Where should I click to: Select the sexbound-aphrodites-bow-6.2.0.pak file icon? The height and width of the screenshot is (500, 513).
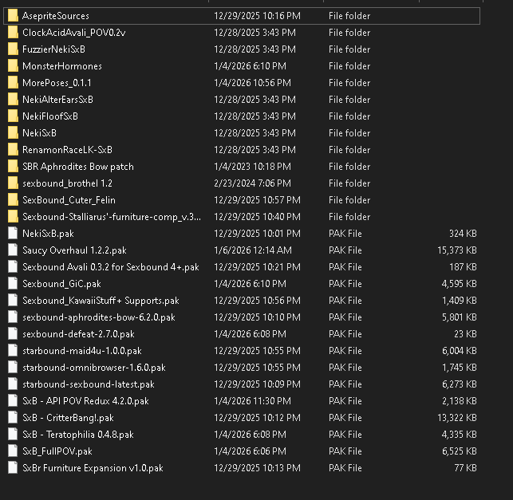[x=13, y=317]
